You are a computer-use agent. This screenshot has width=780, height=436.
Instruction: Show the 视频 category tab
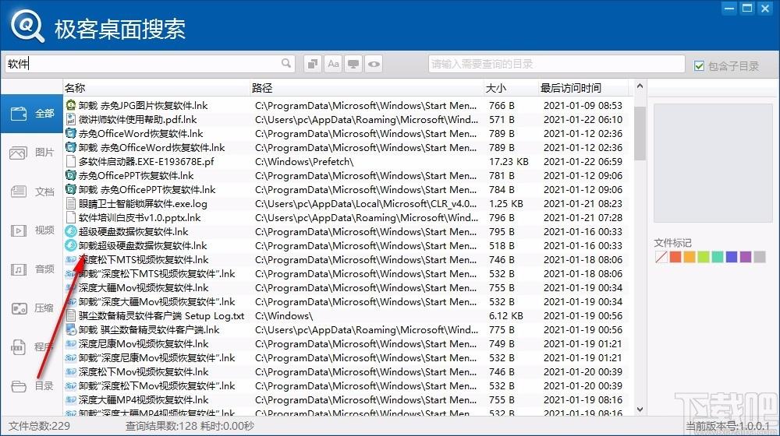[32, 230]
